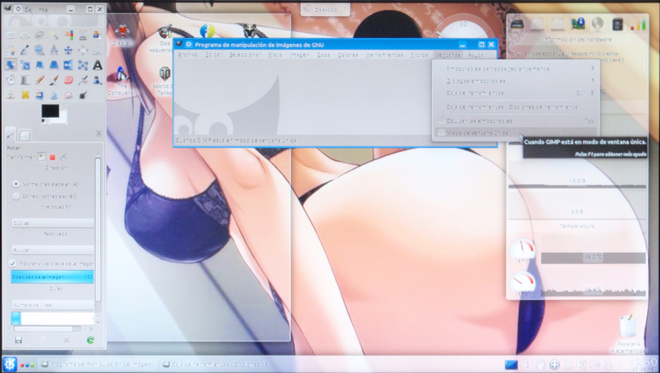Select the Airbrush tool

click(x=83, y=80)
